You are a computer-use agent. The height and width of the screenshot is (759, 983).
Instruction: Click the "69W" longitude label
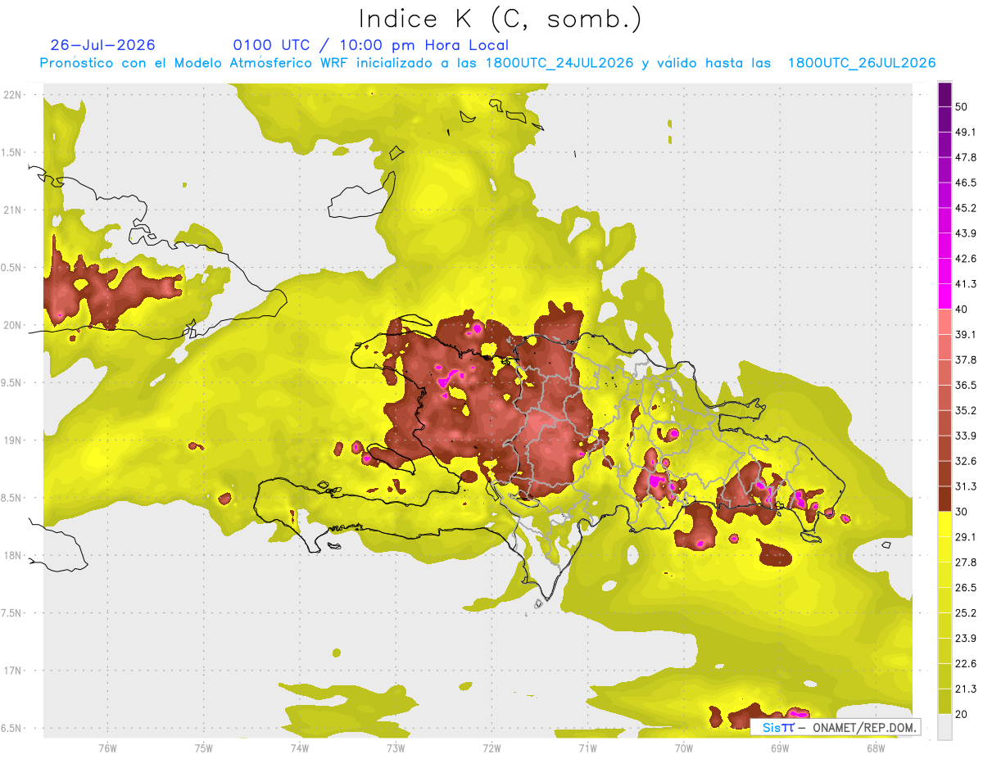click(x=780, y=748)
